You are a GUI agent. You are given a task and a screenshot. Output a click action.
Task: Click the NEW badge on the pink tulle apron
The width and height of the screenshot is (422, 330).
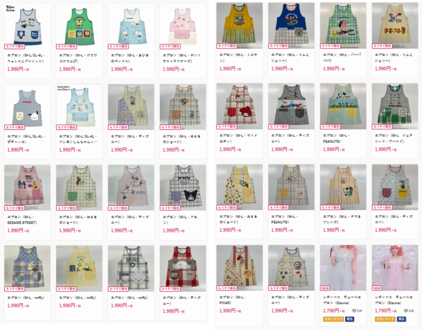point(377,288)
